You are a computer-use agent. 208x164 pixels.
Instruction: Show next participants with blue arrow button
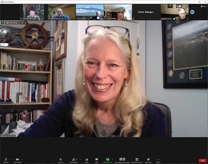192,12
